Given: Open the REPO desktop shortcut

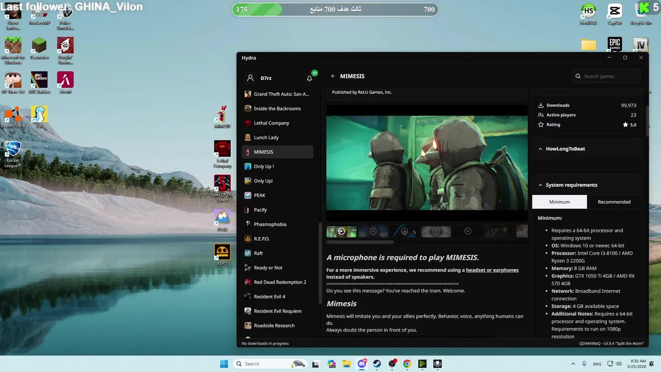Looking at the screenshot, I should (x=222, y=255).
